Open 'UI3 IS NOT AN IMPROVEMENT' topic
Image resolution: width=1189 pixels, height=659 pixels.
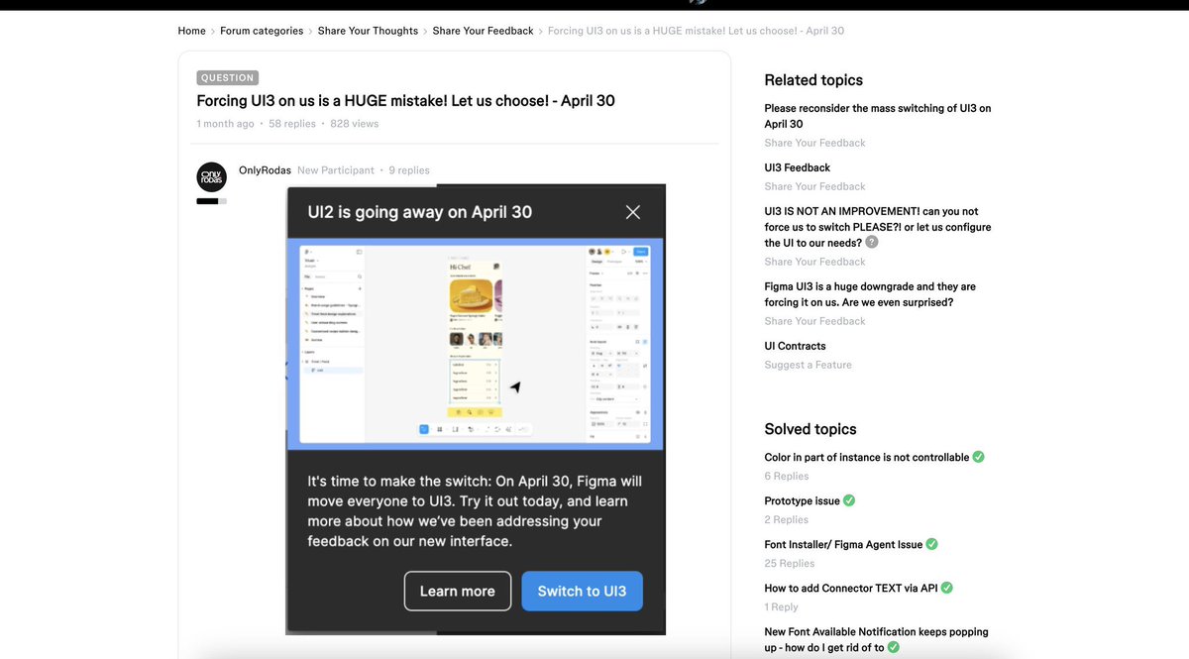pos(878,227)
